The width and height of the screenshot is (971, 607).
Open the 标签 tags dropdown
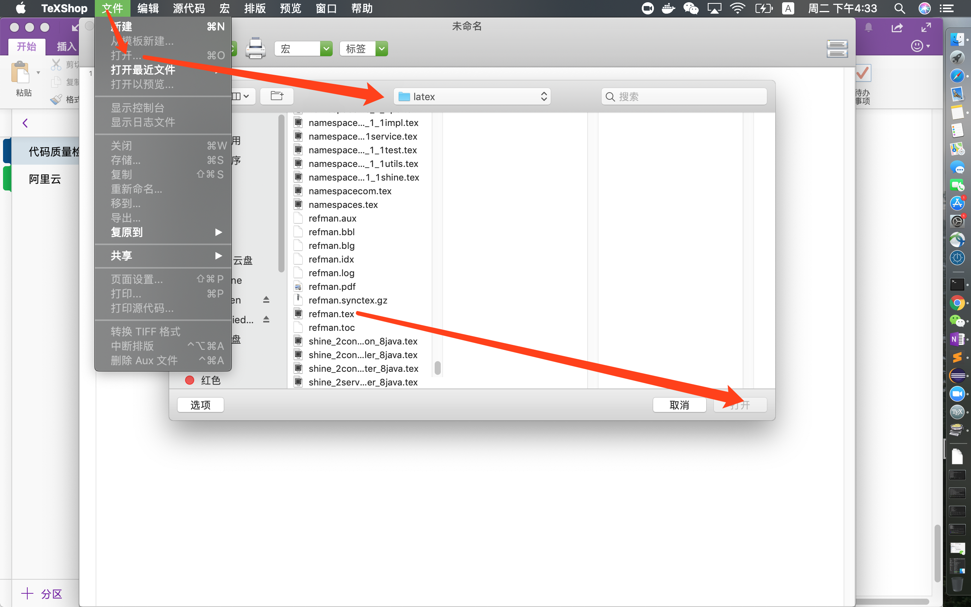pyautogui.click(x=363, y=49)
